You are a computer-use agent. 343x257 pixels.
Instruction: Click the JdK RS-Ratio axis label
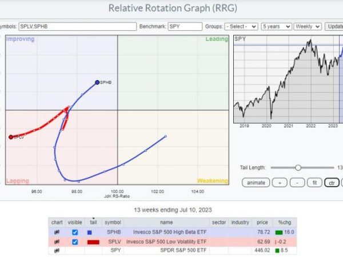[117, 196]
